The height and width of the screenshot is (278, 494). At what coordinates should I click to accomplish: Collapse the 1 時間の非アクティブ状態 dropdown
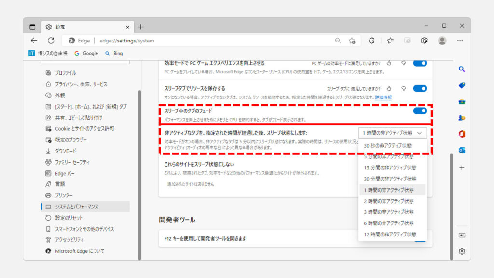(x=392, y=133)
